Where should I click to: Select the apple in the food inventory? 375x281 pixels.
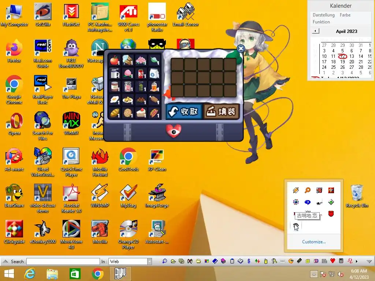pyautogui.click(x=115, y=60)
